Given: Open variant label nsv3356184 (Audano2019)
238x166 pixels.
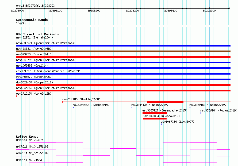Looking at the screenshot, I should [x=219, y=110].
